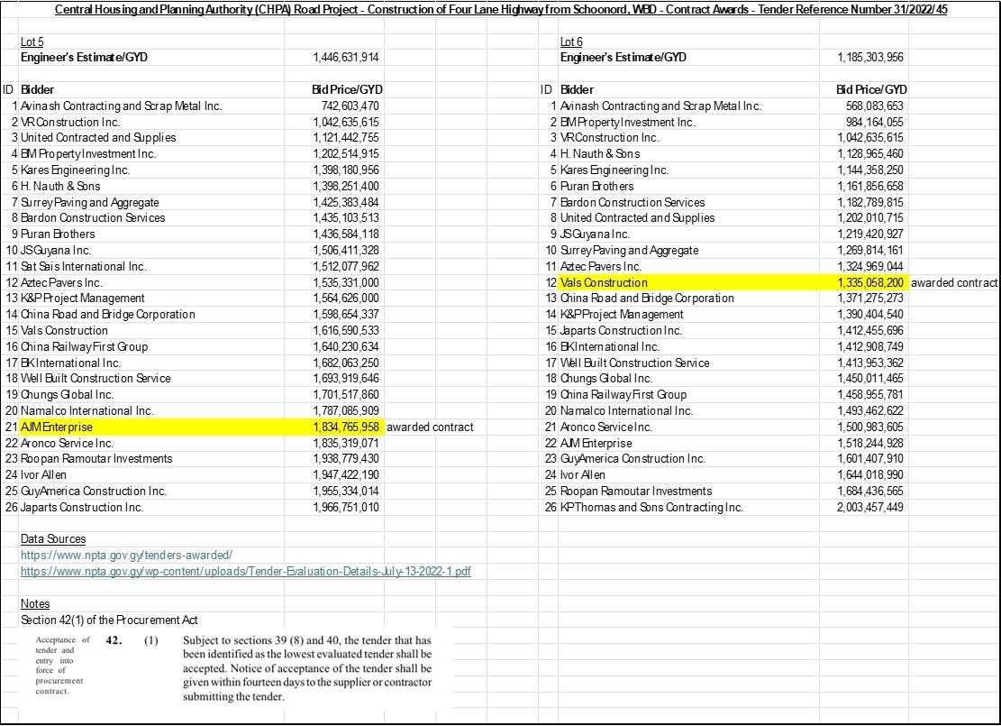
Task: Click the 'awarded contract' note beside Vals Construction
Action: (x=954, y=282)
